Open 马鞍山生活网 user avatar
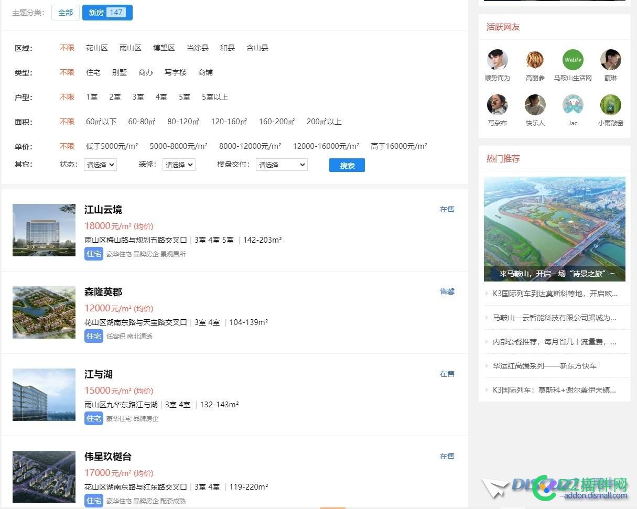637x509 pixels. 573,60
